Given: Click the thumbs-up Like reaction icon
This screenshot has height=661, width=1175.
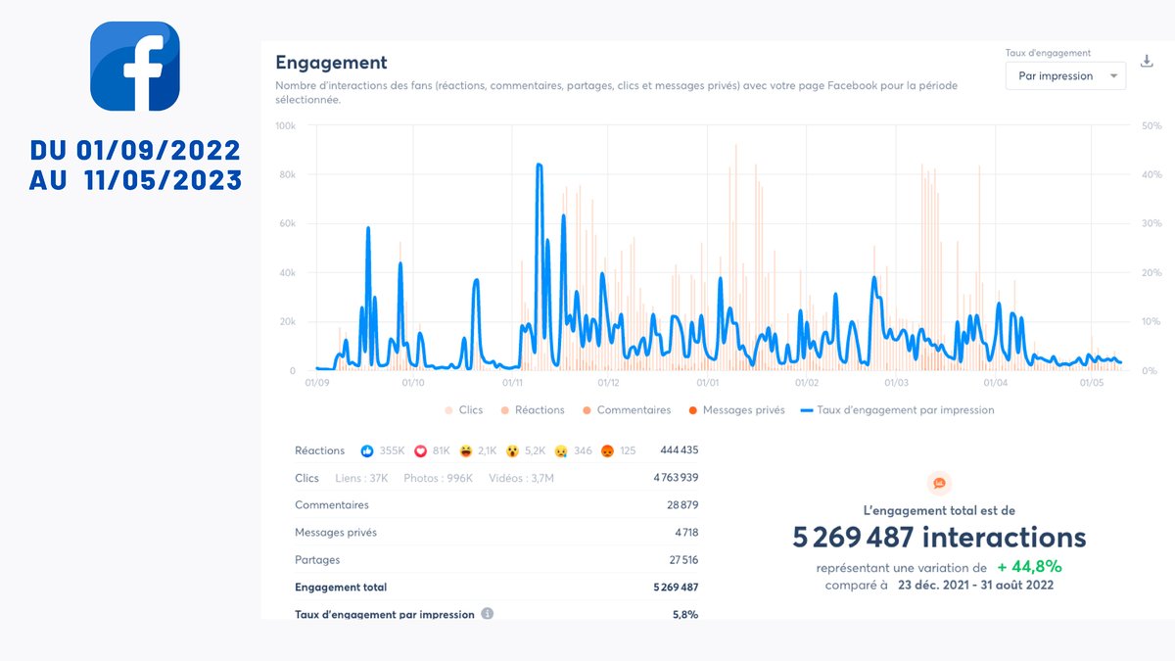Looking at the screenshot, I should tap(367, 450).
